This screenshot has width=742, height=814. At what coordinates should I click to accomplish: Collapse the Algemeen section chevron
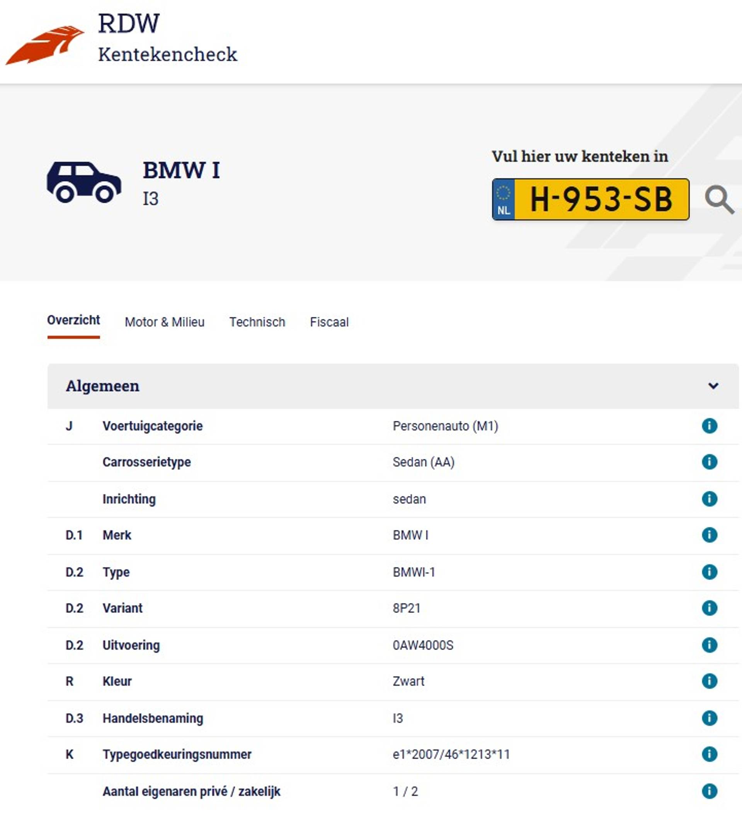tap(713, 386)
